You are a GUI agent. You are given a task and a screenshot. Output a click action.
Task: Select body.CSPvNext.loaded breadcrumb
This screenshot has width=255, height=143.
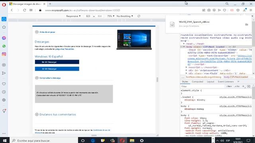(236, 77)
